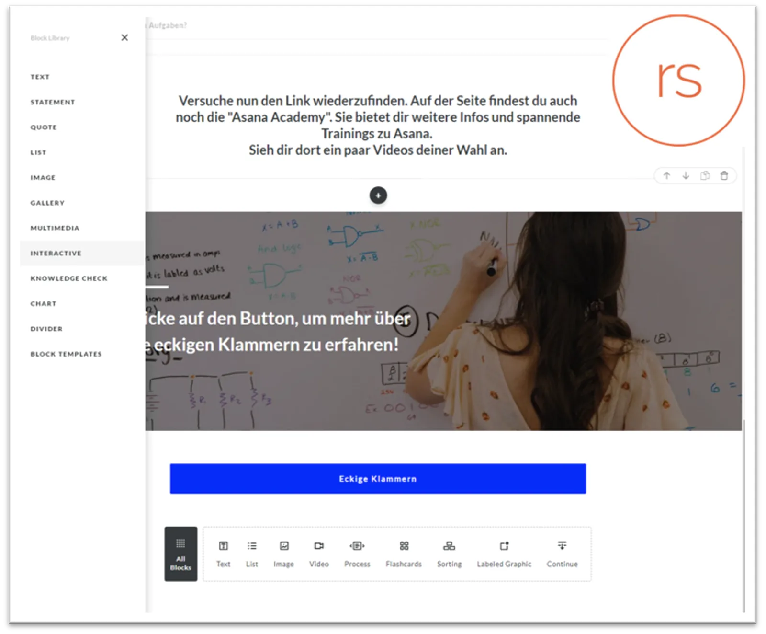
Task: Open the GALLERY block category
Action: pyautogui.click(x=47, y=203)
